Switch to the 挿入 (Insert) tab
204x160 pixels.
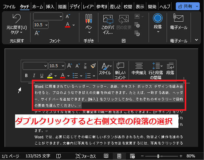click(50, 6)
